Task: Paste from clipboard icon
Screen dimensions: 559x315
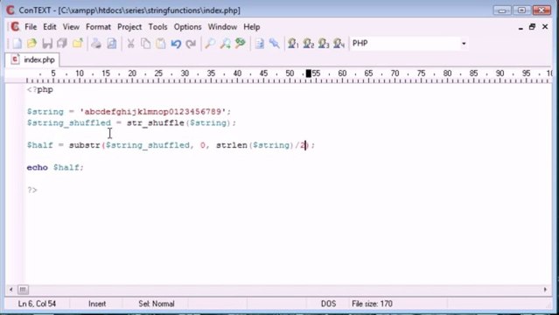Action: click(x=161, y=44)
